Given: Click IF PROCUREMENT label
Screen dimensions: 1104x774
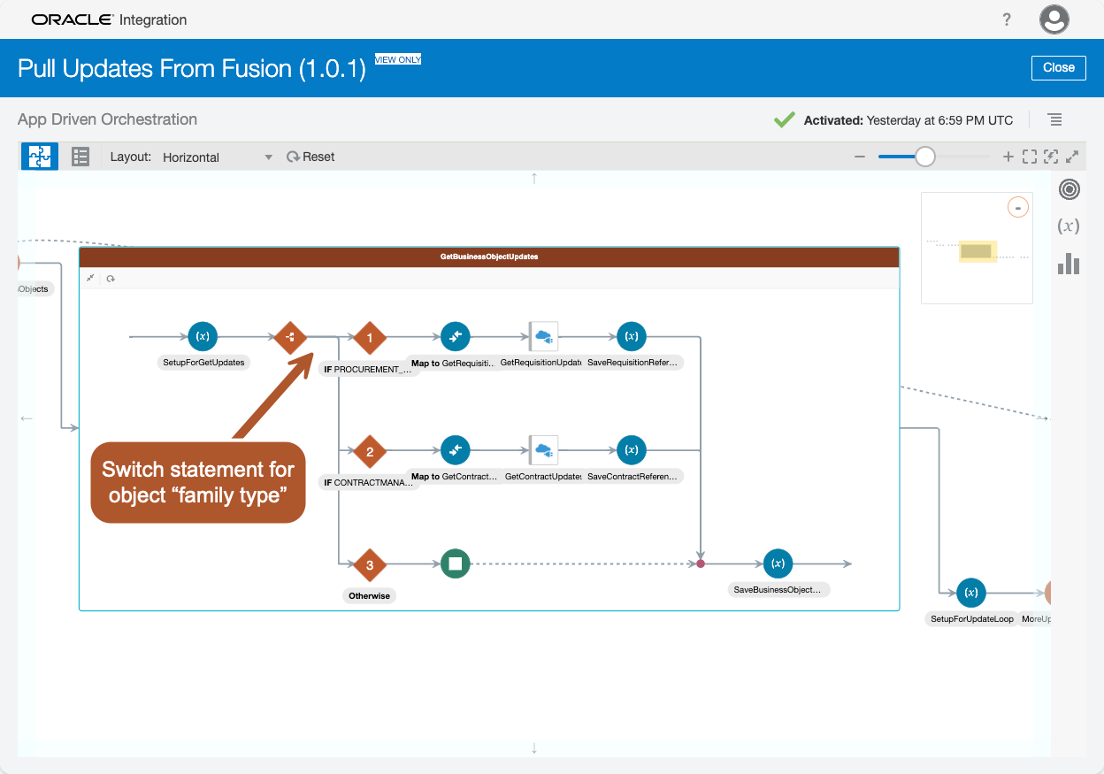Looking at the screenshot, I should [x=369, y=369].
